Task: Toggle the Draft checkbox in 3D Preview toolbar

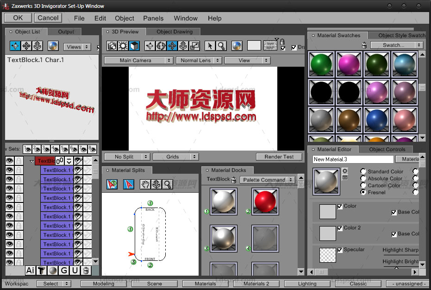Action: [294, 47]
